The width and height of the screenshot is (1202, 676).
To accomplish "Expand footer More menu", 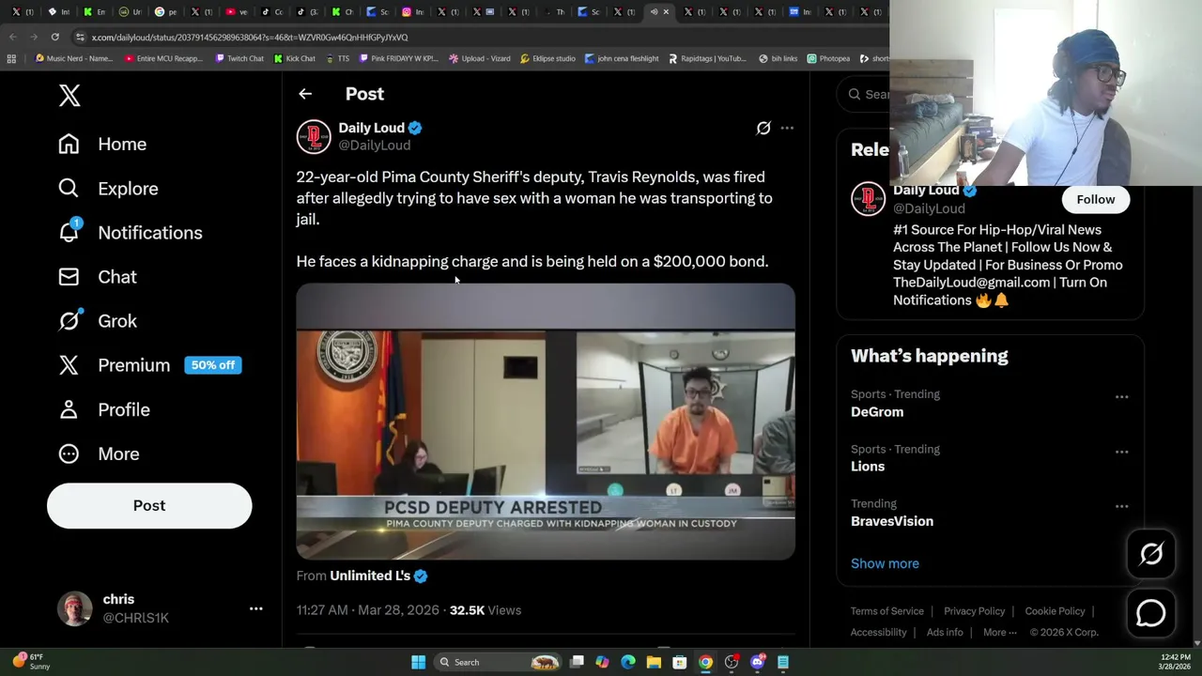I will coord(999,633).
